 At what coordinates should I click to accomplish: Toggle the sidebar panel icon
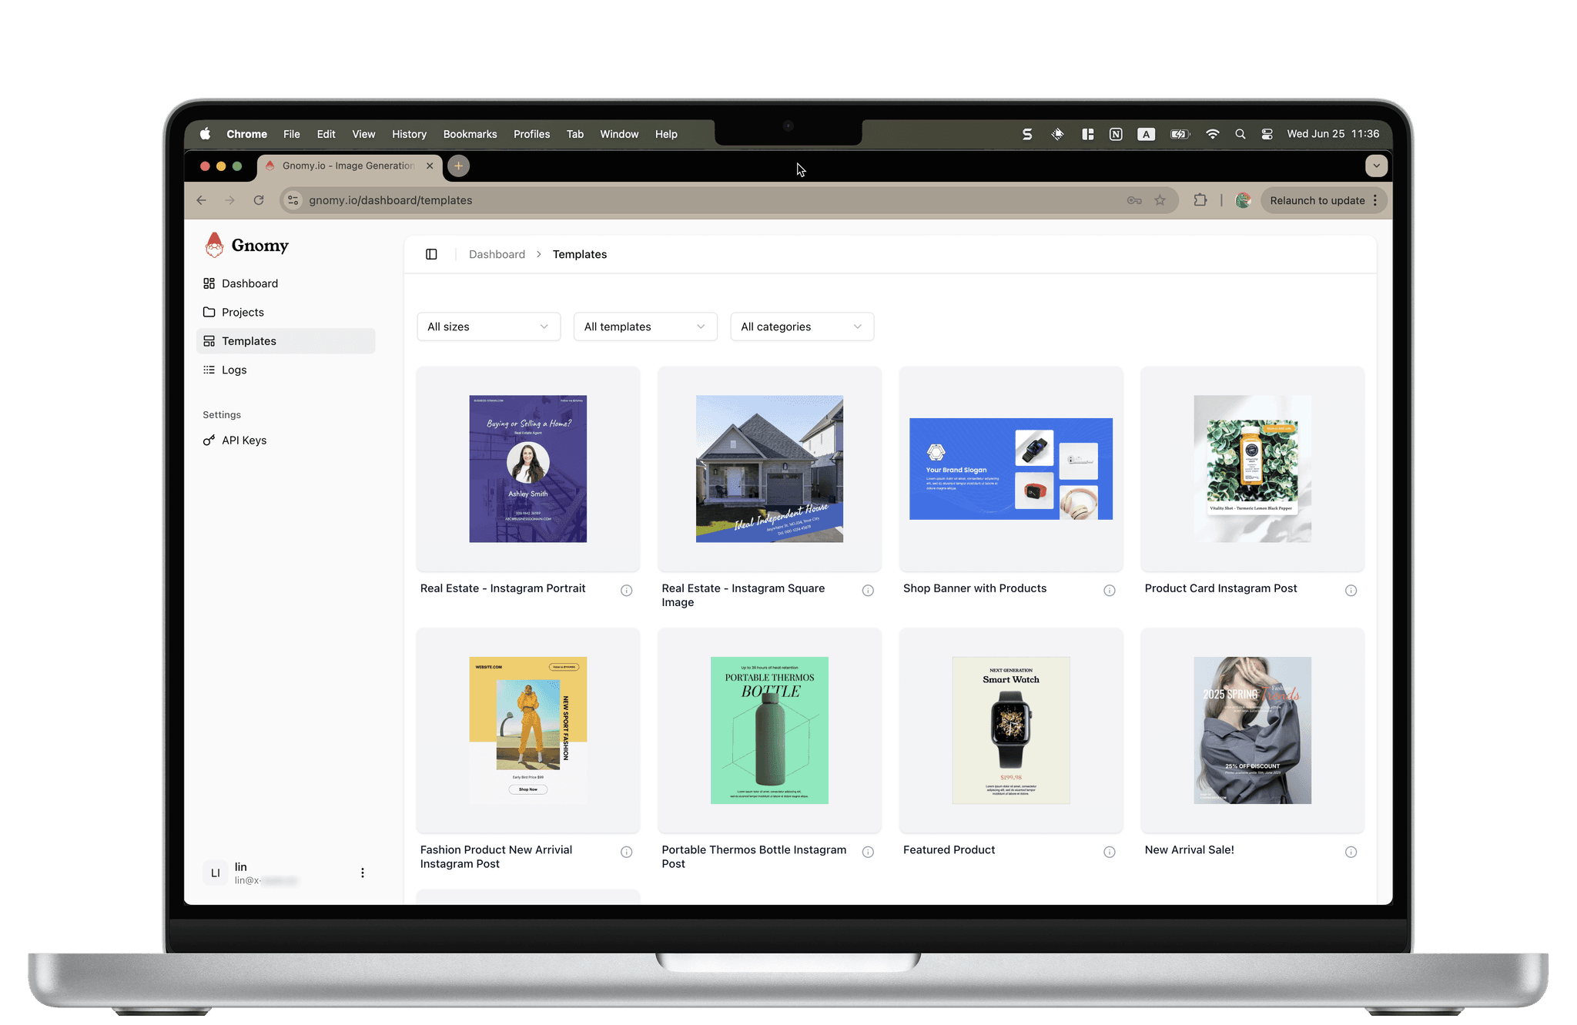pyautogui.click(x=431, y=254)
